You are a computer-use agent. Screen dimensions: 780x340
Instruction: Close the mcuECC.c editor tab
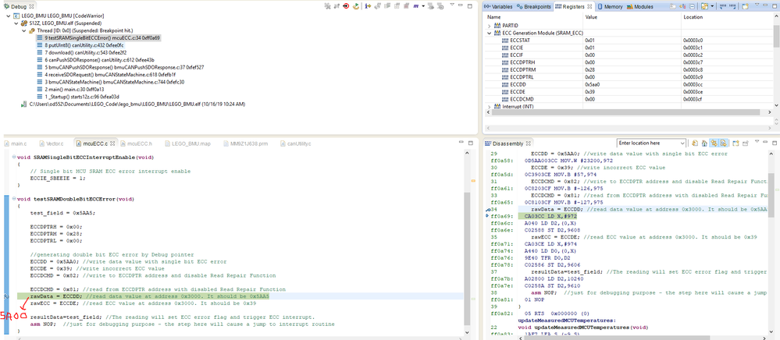click(111, 143)
